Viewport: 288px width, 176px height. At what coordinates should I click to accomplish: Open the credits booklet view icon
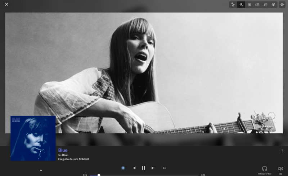point(274,5)
